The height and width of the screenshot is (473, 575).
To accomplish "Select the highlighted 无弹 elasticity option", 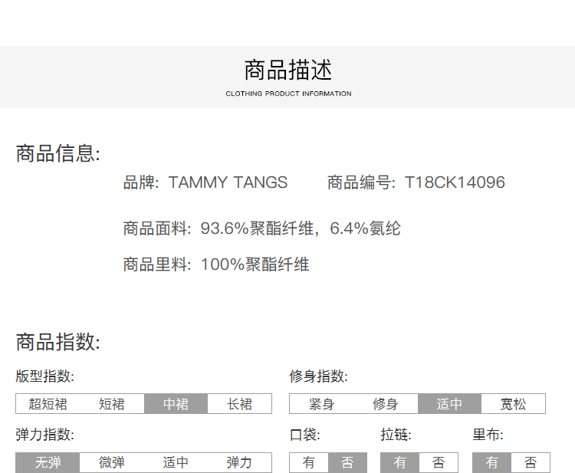I will click(x=48, y=462).
